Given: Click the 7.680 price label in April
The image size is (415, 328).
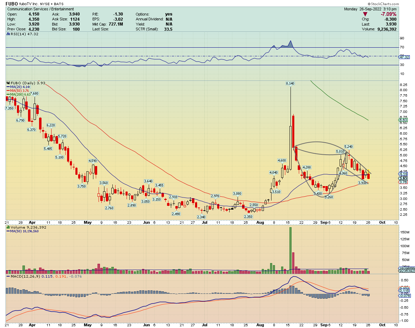Looking at the screenshot, I should pos(34,94).
